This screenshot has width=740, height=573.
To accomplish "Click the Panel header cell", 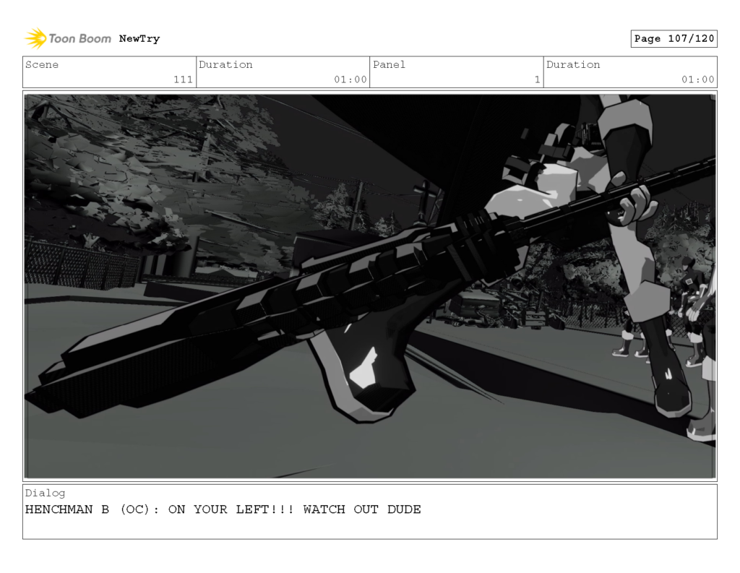I will [390, 65].
